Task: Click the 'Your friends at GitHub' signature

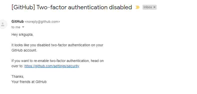Action: pos(29,82)
